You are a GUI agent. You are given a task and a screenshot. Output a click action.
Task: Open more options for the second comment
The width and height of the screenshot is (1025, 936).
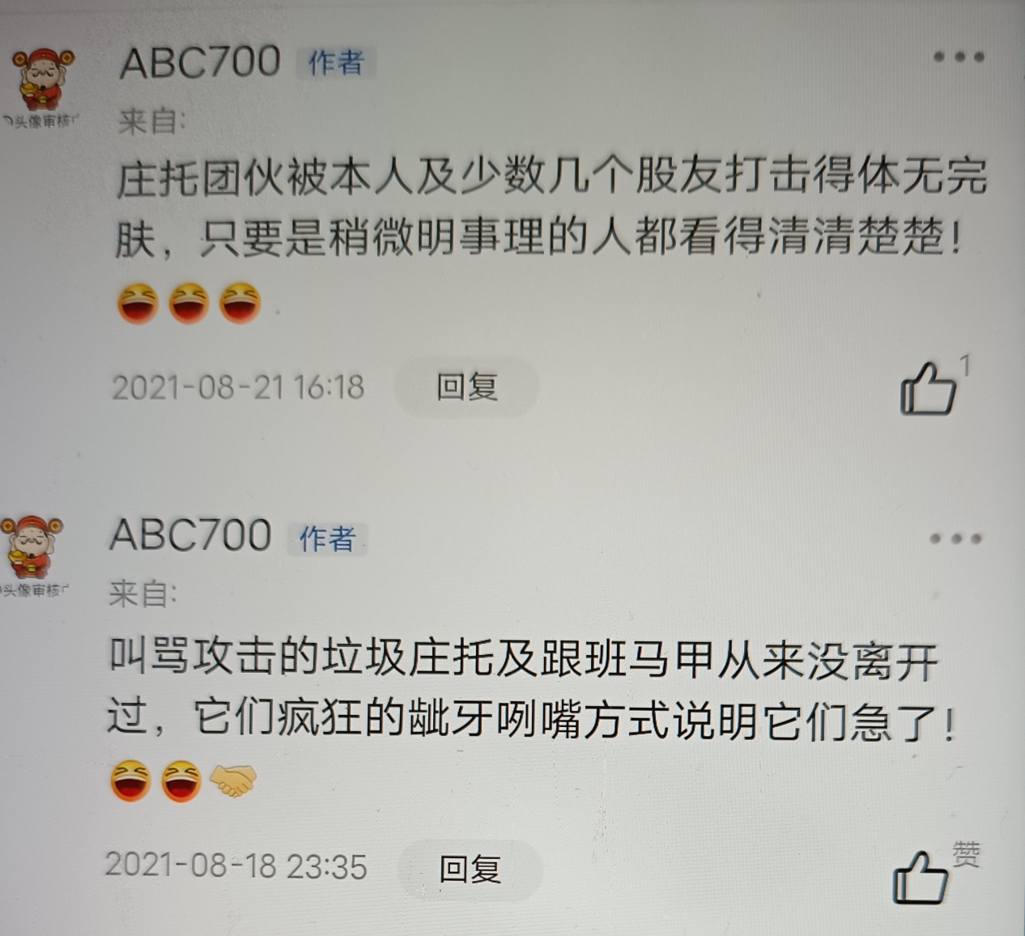click(x=955, y=538)
